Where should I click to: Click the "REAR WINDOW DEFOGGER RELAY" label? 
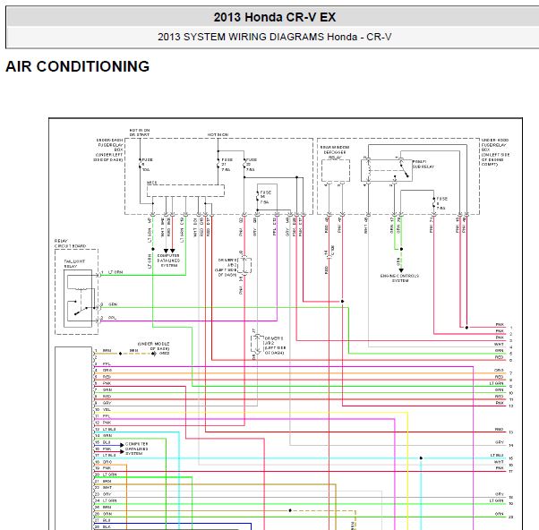tap(335, 152)
